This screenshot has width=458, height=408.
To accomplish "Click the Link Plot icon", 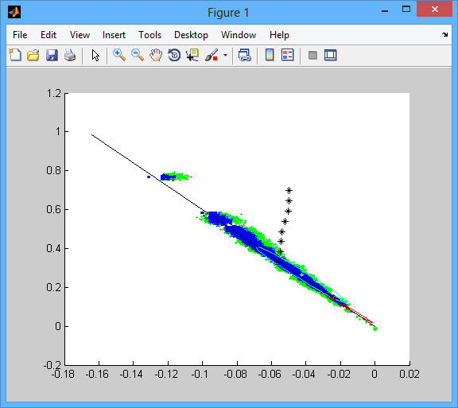I will [x=244, y=55].
